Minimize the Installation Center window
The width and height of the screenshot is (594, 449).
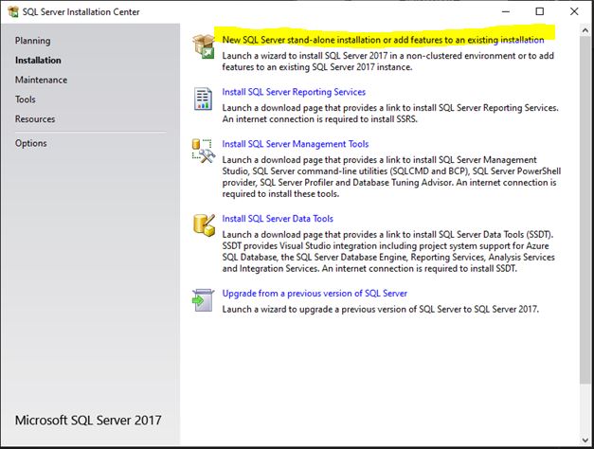click(505, 11)
